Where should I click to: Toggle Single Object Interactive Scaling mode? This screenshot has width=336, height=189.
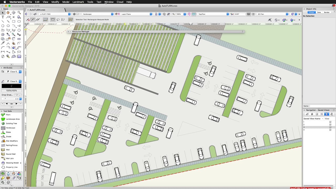[x=33, y=19]
